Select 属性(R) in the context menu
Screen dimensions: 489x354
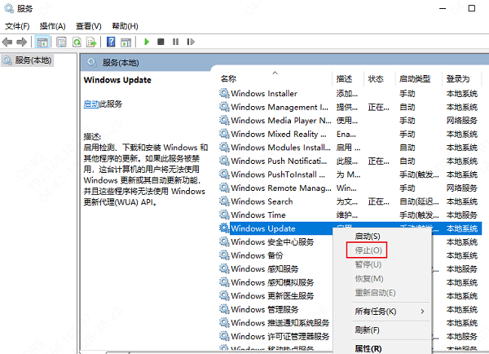pyautogui.click(x=368, y=348)
